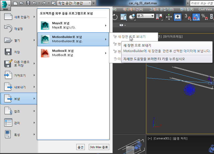Click the 키워드 또는 구절 search field

[202, 3]
